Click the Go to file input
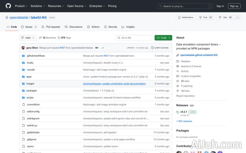The height and width of the screenshot is (153, 246). pyautogui.click(x=134, y=38)
